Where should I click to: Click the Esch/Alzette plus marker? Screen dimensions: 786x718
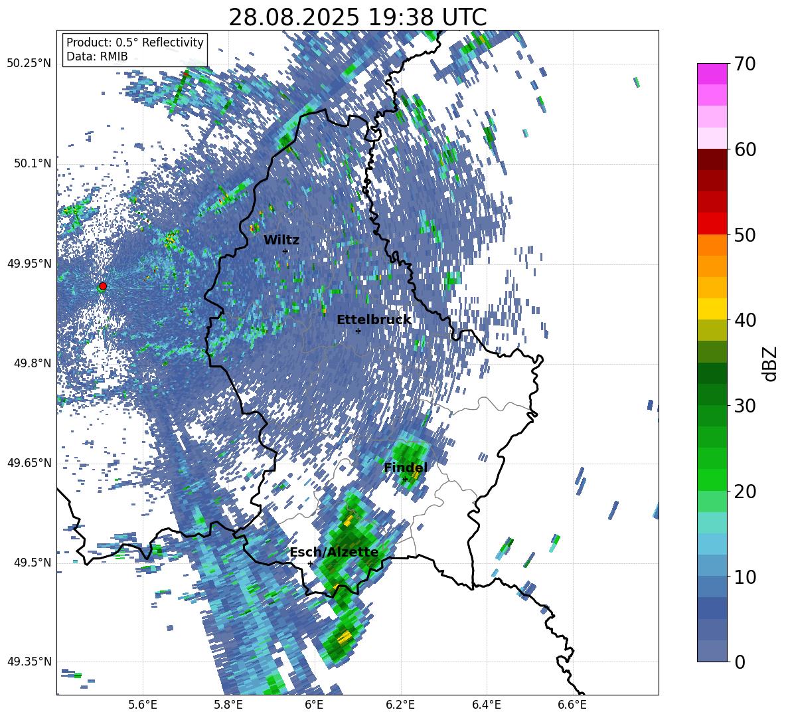tap(310, 563)
